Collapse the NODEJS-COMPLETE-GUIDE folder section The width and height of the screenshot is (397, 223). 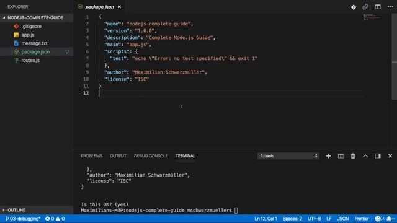tap(37, 18)
